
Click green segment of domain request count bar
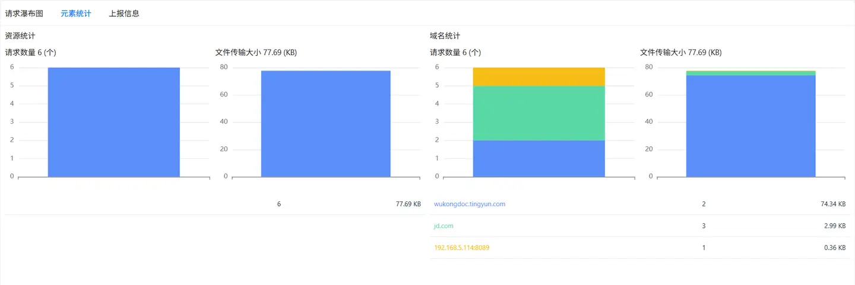coord(539,113)
